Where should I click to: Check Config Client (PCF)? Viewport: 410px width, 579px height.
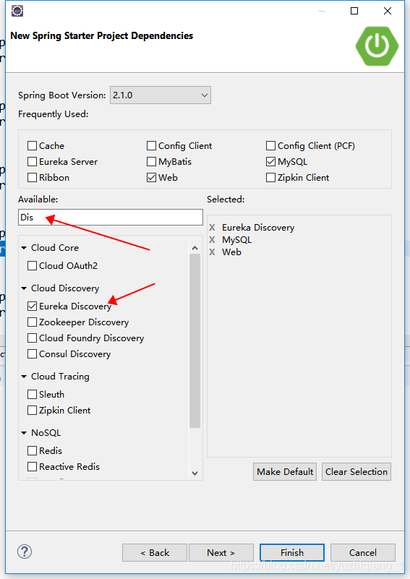coord(270,146)
